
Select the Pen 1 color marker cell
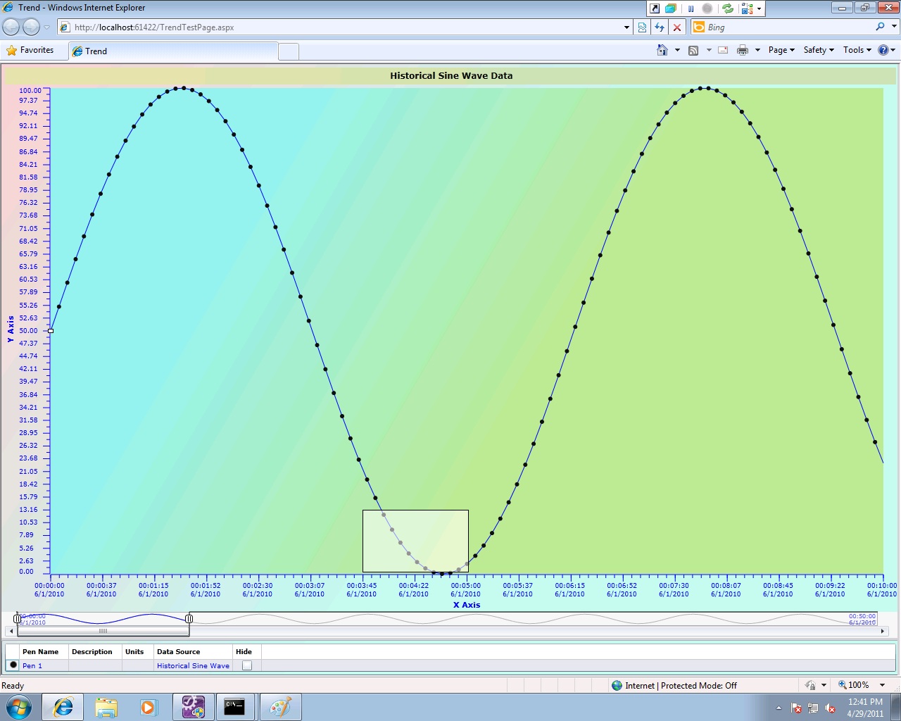[x=13, y=665]
